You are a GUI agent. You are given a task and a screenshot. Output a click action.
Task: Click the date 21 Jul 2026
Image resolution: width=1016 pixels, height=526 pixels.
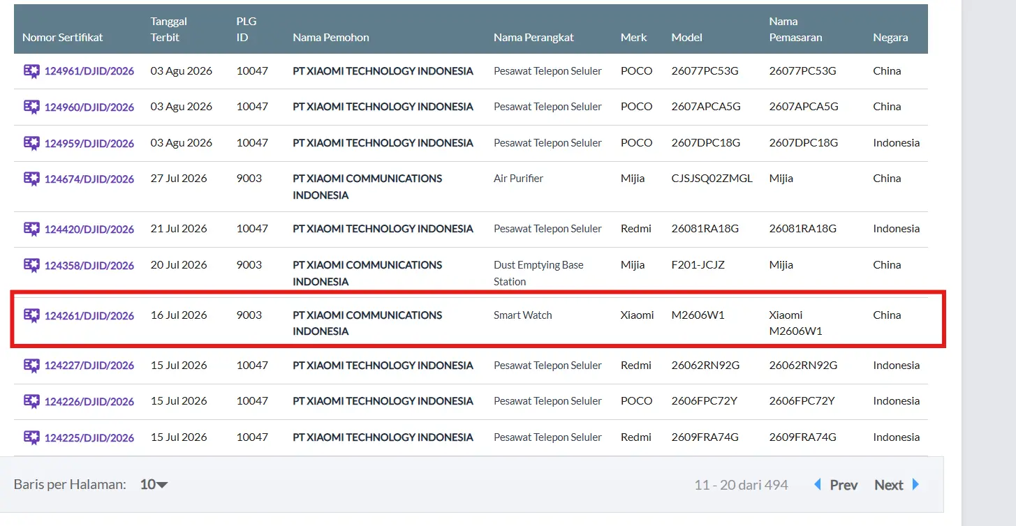(179, 229)
